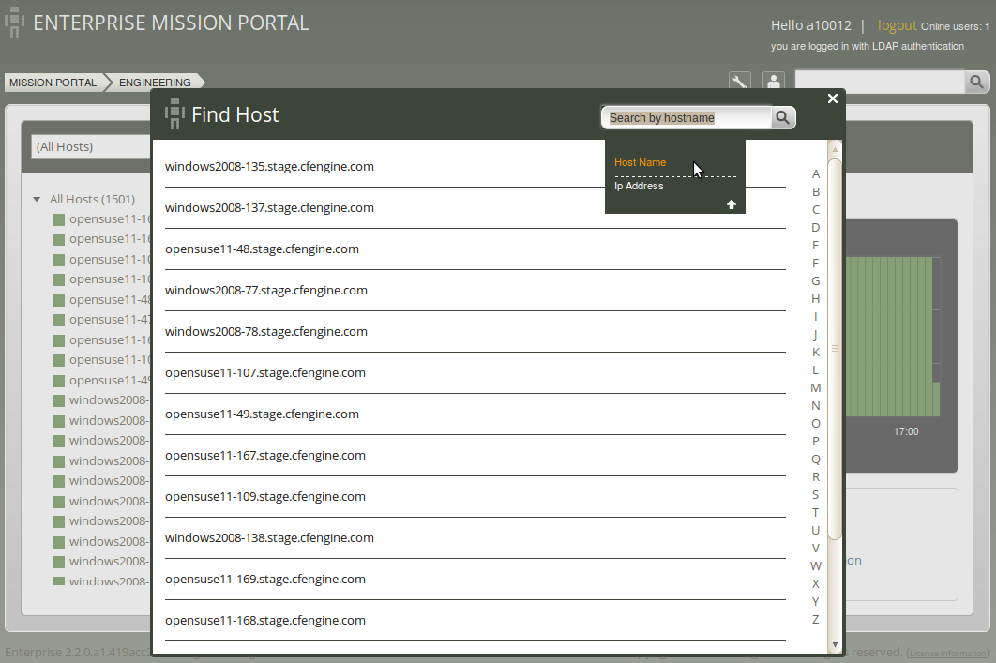Select Host Name search option
996x663 pixels.
pyautogui.click(x=640, y=162)
